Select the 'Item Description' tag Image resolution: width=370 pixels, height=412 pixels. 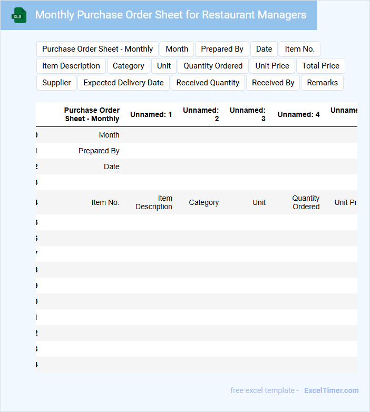71,66
